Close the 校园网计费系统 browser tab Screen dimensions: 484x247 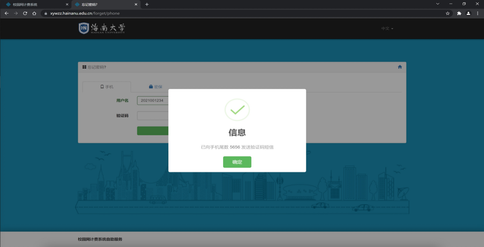(x=67, y=5)
